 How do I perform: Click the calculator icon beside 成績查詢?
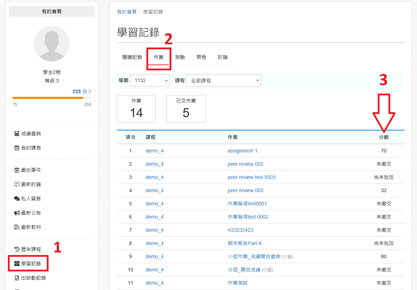coord(16,134)
